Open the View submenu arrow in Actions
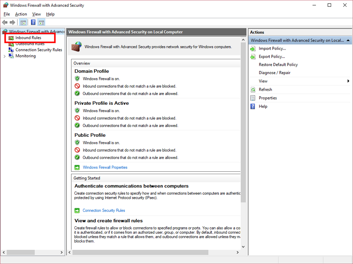Screen dimensions: 353x264 (x=348, y=81)
